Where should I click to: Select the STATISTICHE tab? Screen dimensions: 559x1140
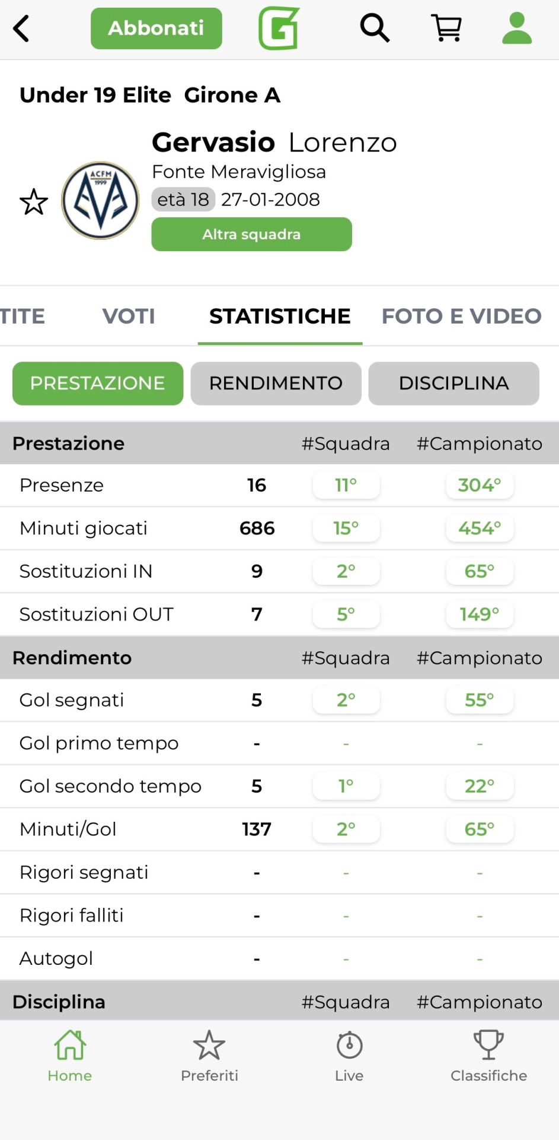coord(280,316)
